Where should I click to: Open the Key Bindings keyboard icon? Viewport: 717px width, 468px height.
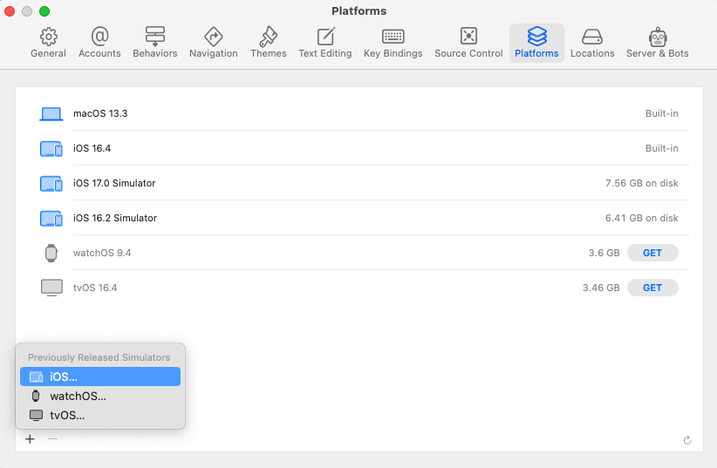[393, 36]
